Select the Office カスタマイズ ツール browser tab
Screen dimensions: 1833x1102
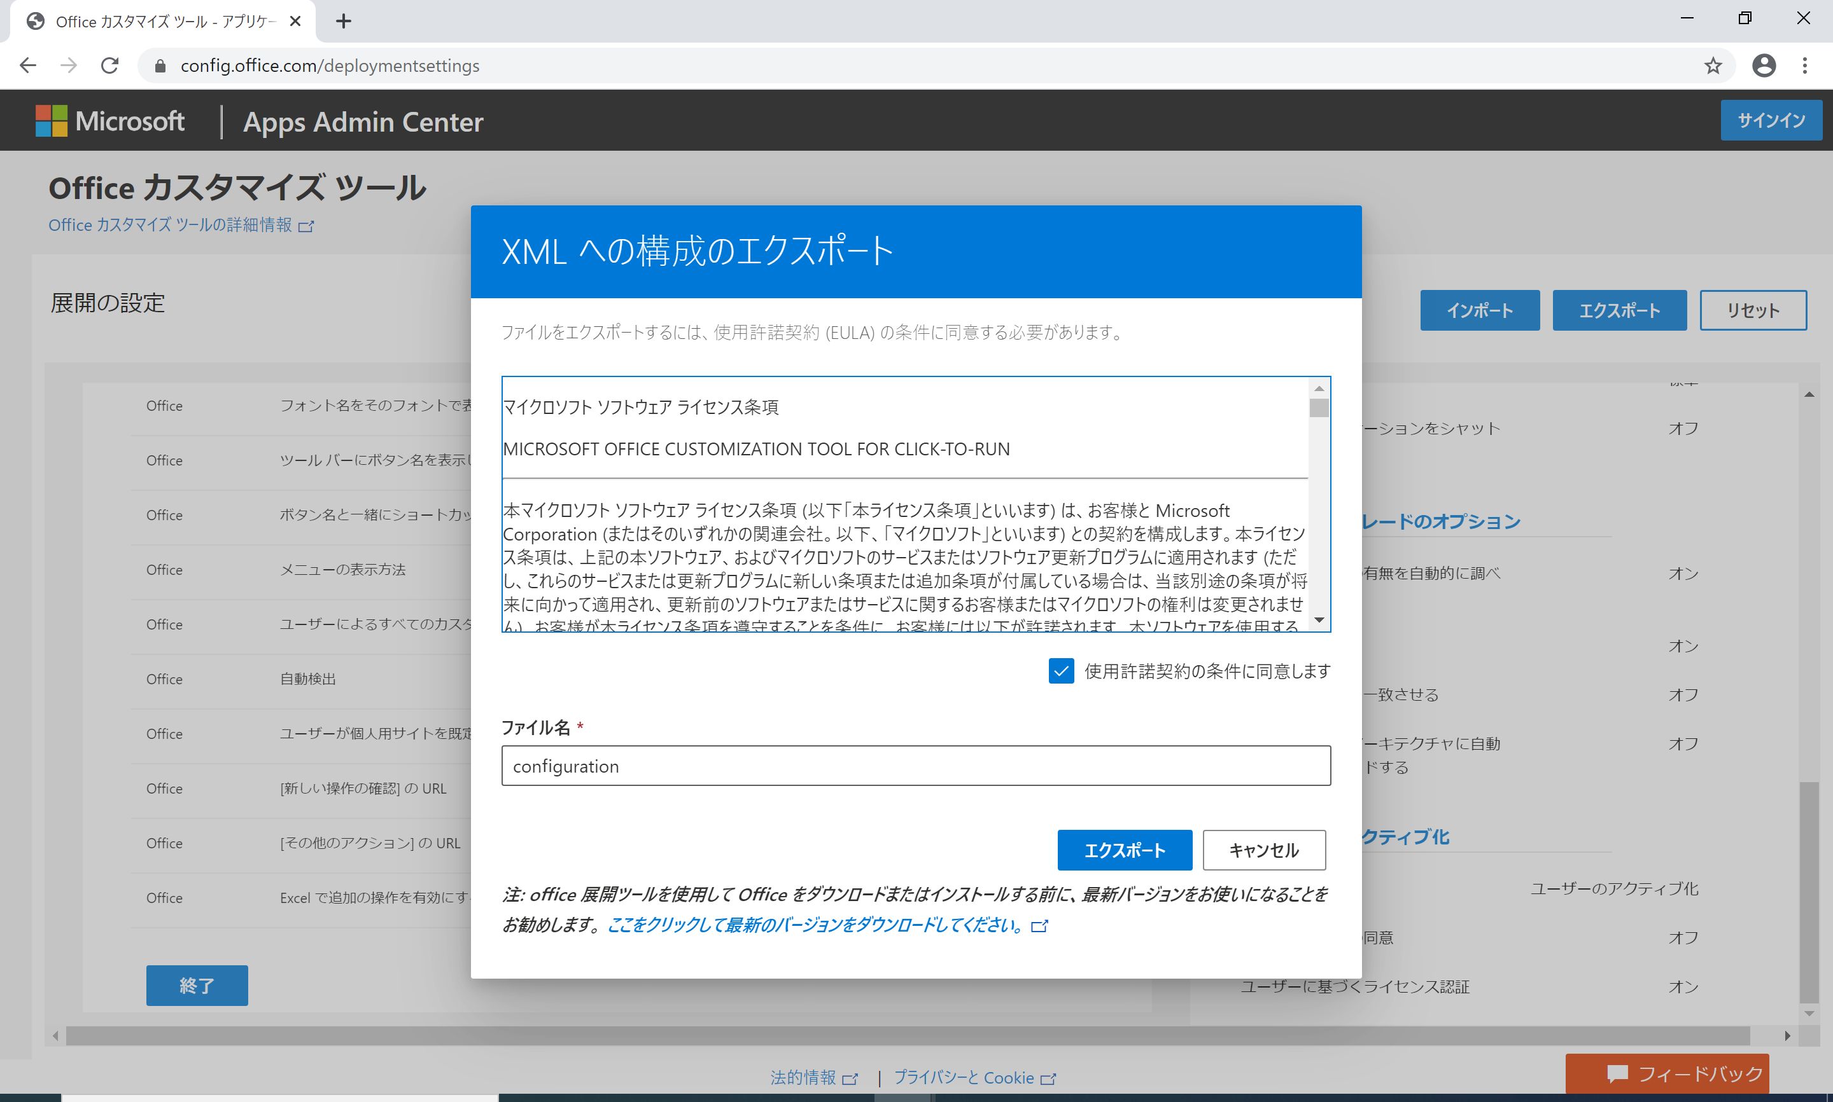tap(164, 21)
